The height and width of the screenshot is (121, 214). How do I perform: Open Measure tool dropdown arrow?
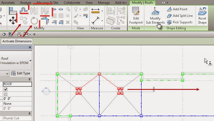(102, 11)
